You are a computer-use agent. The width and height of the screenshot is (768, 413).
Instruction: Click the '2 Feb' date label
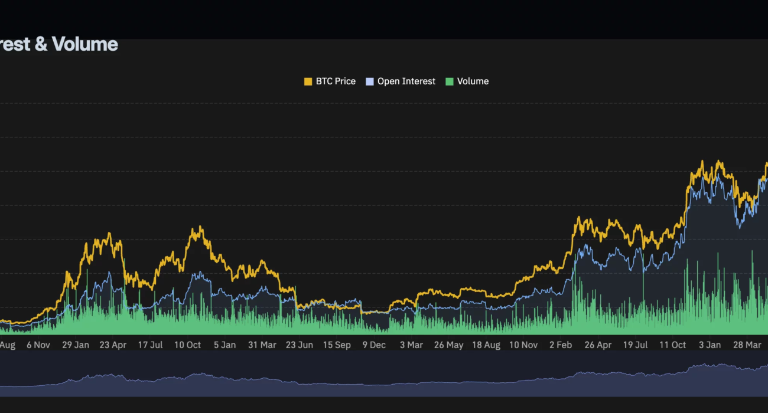click(561, 345)
